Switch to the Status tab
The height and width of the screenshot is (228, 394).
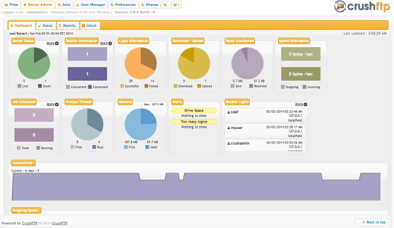(46, 25)
